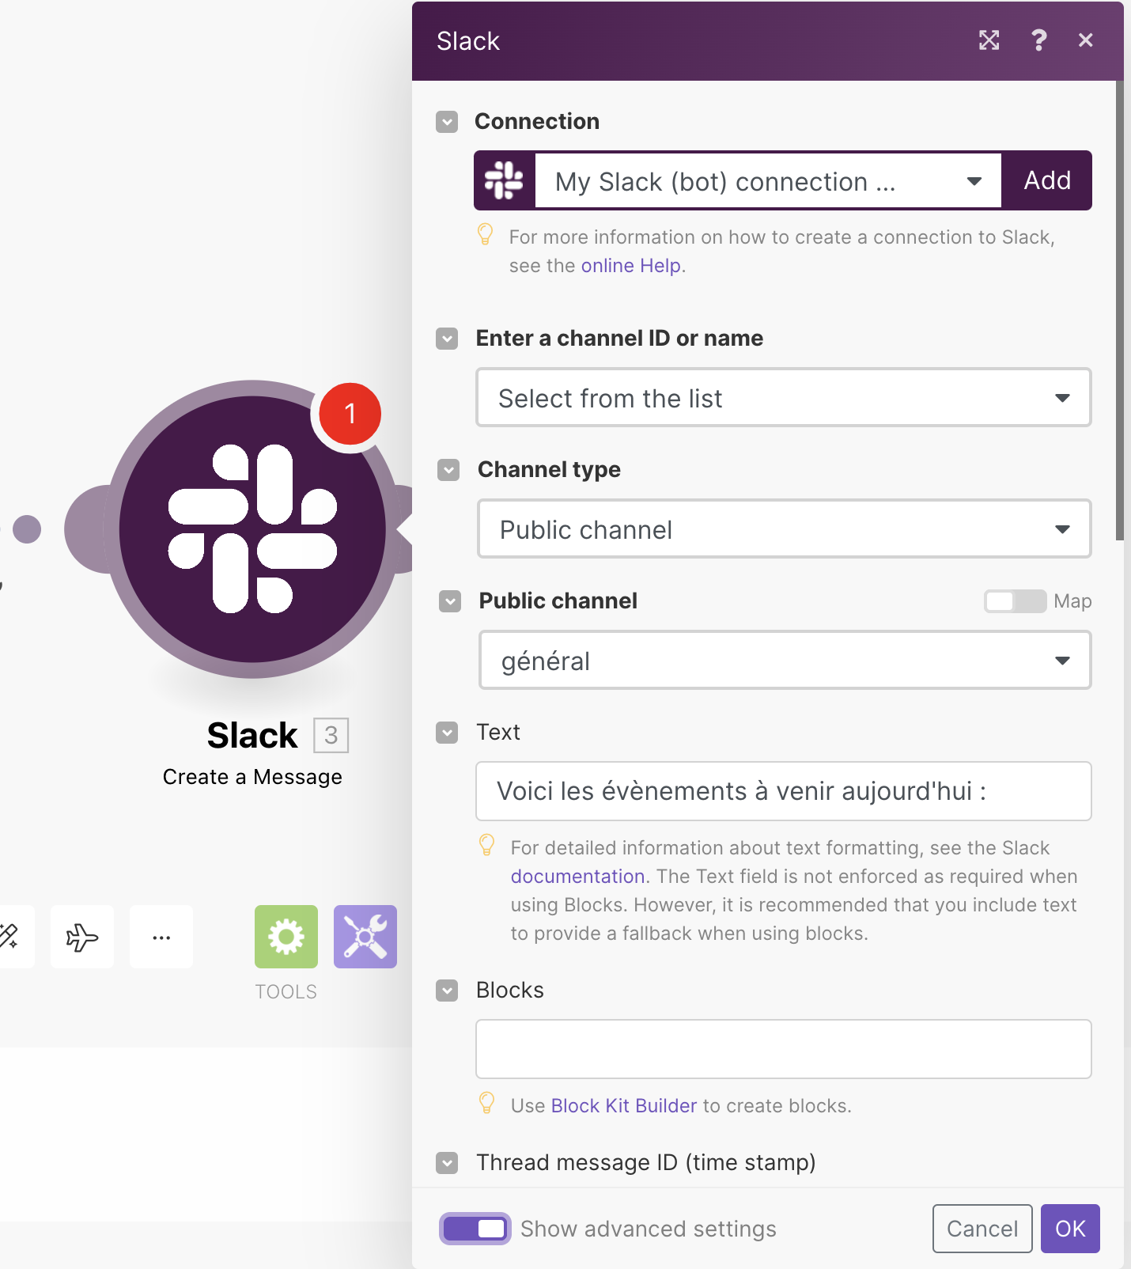Open the green gear Tools icon

click(286, 937)
